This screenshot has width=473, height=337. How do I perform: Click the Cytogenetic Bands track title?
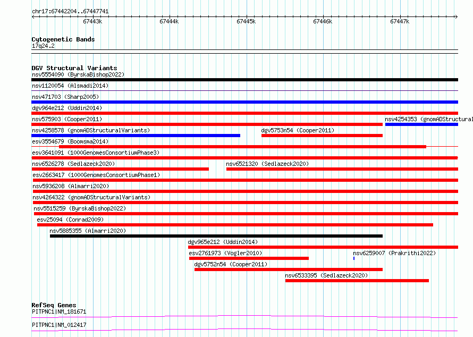pos(63,39)
